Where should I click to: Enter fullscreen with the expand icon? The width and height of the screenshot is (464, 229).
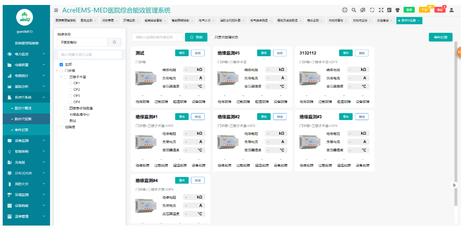380,10
